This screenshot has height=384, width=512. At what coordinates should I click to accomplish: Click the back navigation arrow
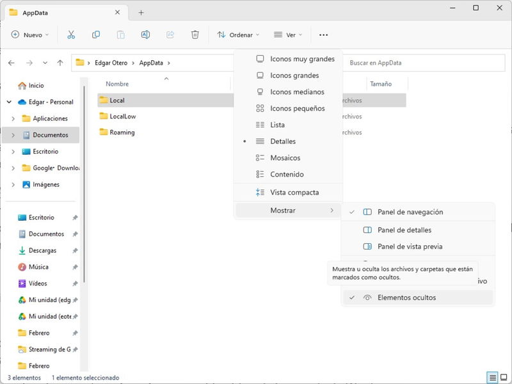12,62
